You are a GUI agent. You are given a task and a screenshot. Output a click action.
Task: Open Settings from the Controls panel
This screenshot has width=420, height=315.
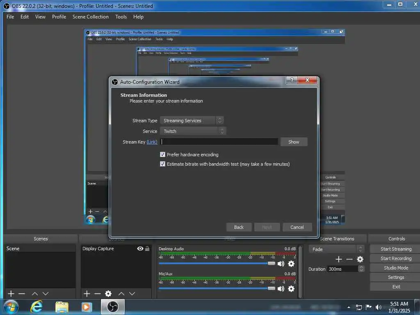pos(396,277)
